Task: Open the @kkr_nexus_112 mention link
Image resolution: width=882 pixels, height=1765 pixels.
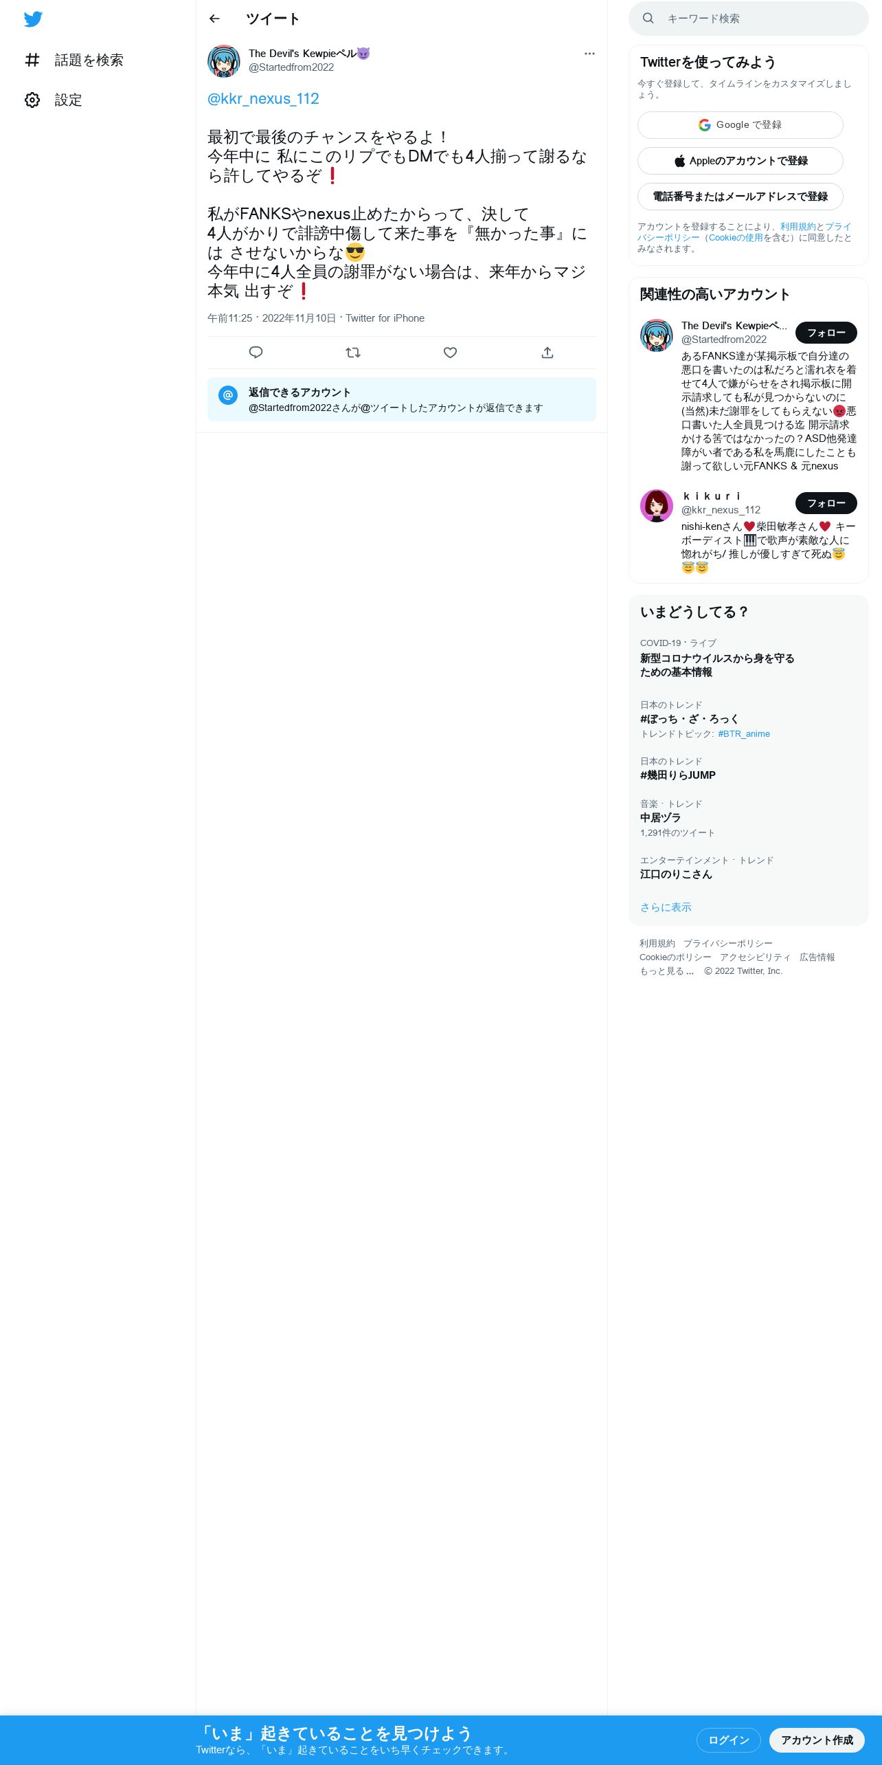Action: coord(263,99)
